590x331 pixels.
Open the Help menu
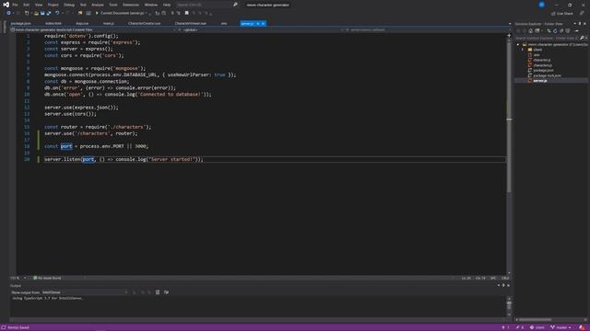coord(167,5)
